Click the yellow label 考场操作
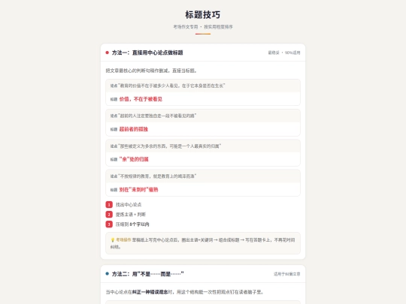 (x=123, y=240)
